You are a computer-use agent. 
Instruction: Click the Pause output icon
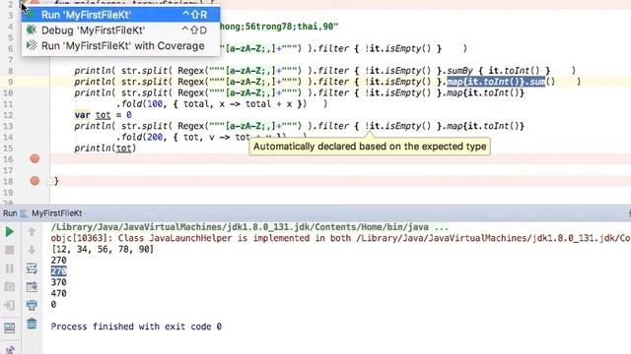point(9,268)
